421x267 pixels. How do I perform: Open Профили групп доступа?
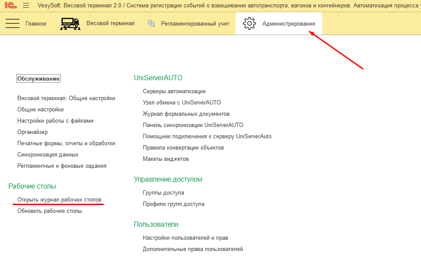tap(174, 204)
